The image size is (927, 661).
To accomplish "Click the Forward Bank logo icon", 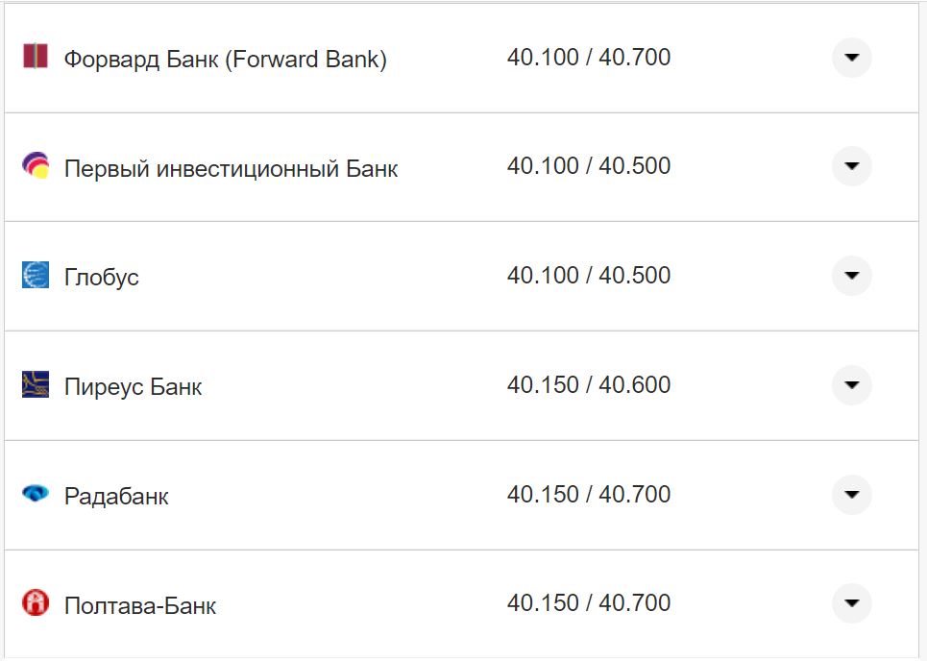I will (35, 58).
